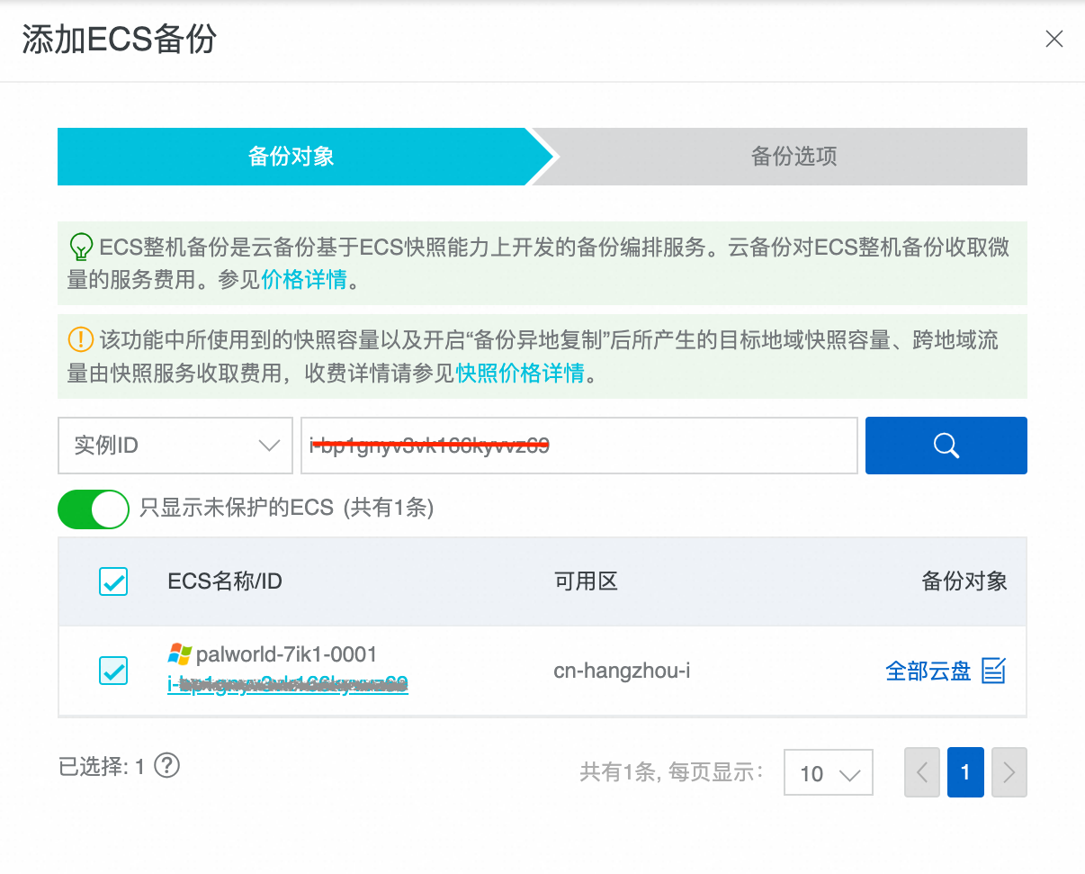Click the 全部云盘 link
Screen dimensions: 1085x874
[x=928, y=671]
